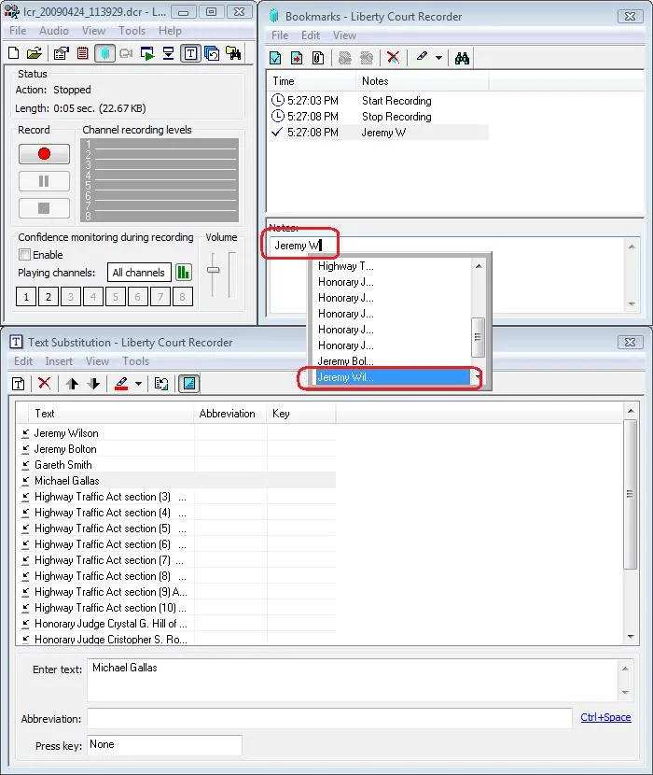653x775 pixels.
Task: Click the Notes column header in Bookmarks
Action: [422, 81]
